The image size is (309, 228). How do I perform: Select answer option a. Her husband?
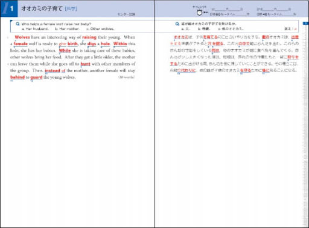(x=35, y=29)
